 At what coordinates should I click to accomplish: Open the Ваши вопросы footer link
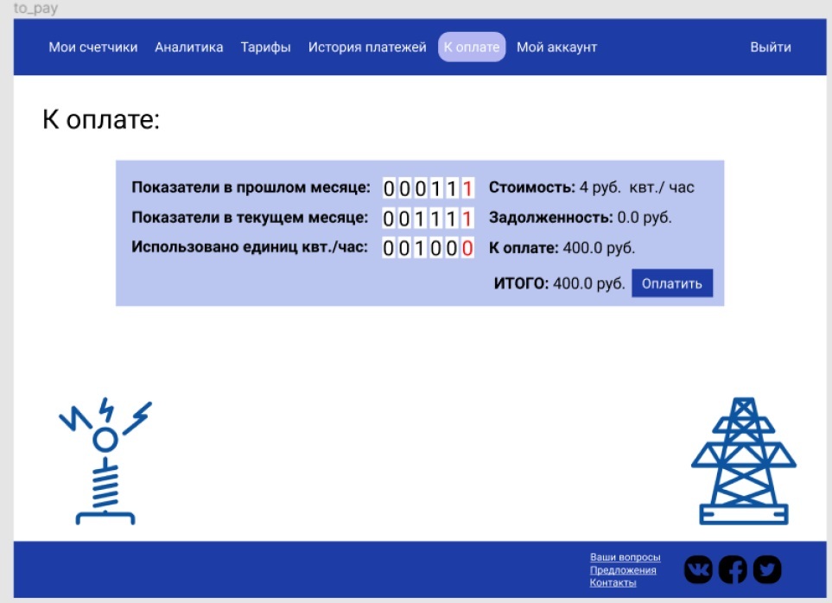pyautogui.click(x=625, y=557)
